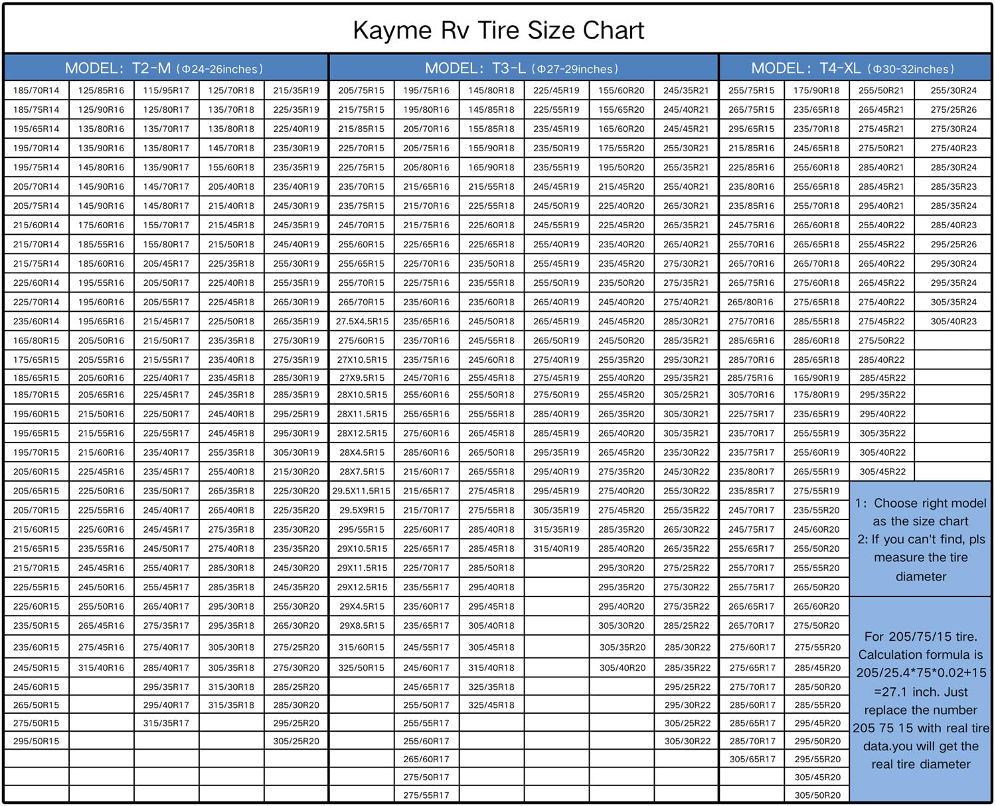Select the 315/35R17 tire size
This screenshot has width=996, height=806.
tap(166, 723)
